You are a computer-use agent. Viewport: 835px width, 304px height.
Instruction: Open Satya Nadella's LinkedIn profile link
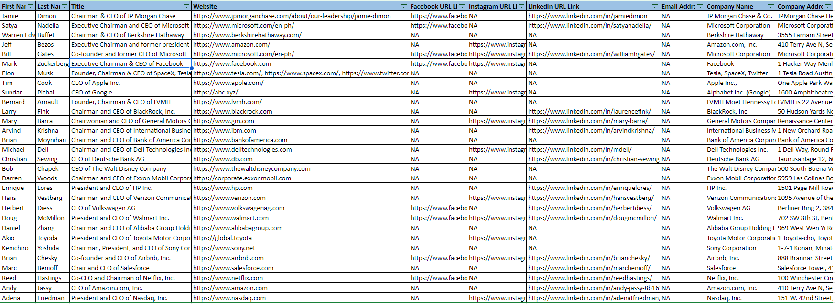pyautogui.click(x=590, y=25)
